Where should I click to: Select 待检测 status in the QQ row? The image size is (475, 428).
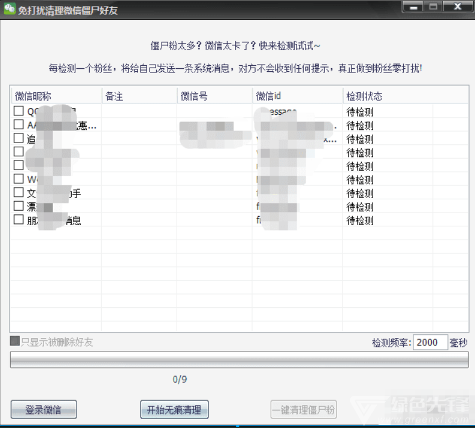360,112
